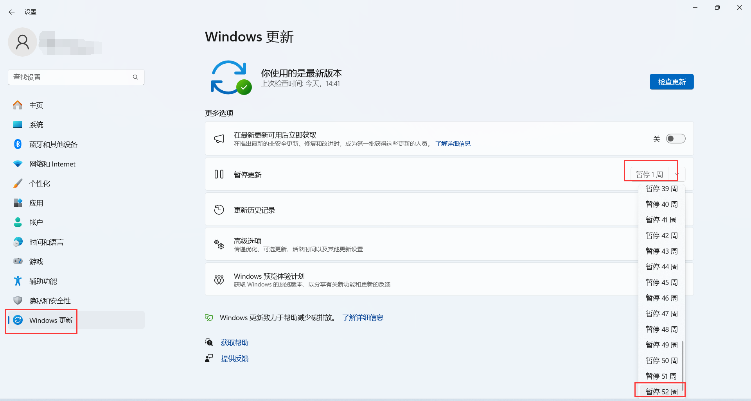Close the 设置 window
751x401 pixels.
[x=740, y=8]
